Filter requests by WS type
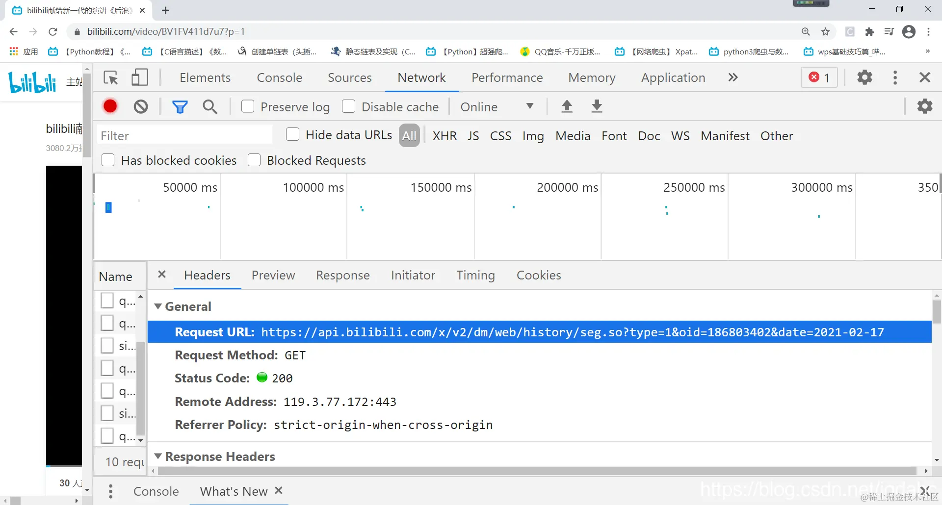Screen dimensions: 942x505 click(x=680, y=136)
